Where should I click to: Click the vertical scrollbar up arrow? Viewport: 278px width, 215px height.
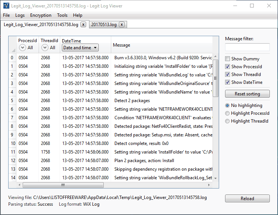(215, 57)
